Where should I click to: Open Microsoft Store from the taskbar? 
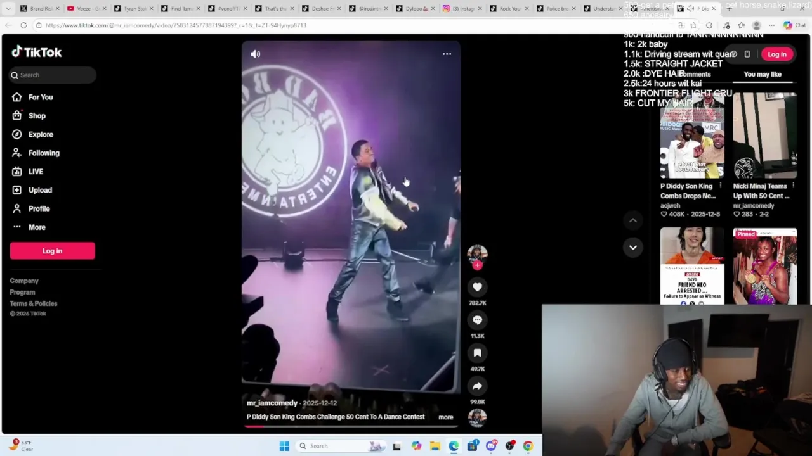click(x=472, y=446)
